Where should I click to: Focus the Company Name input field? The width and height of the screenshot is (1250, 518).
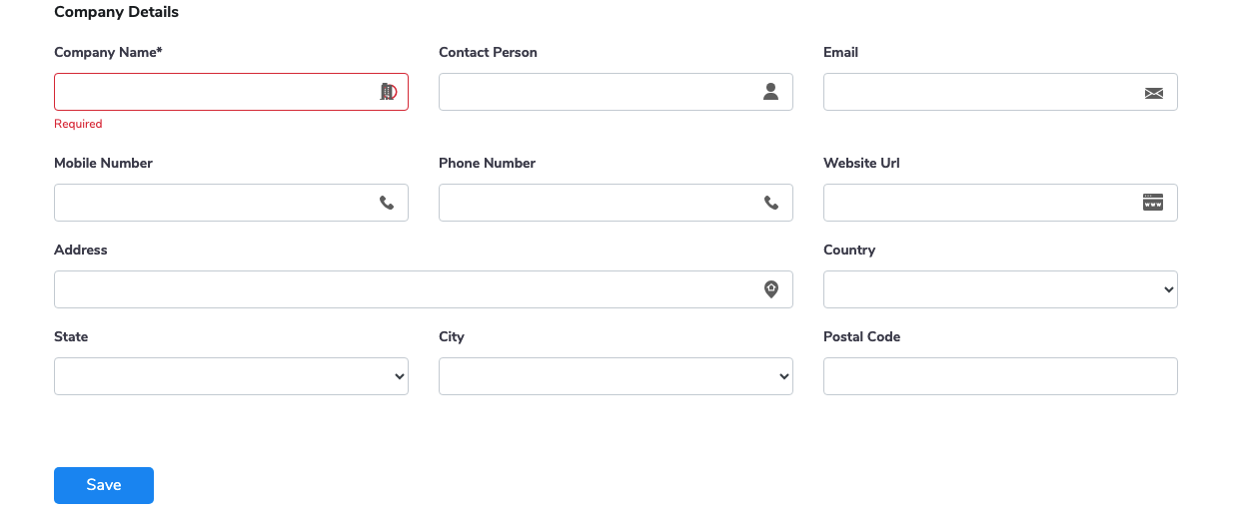[231, 92]
